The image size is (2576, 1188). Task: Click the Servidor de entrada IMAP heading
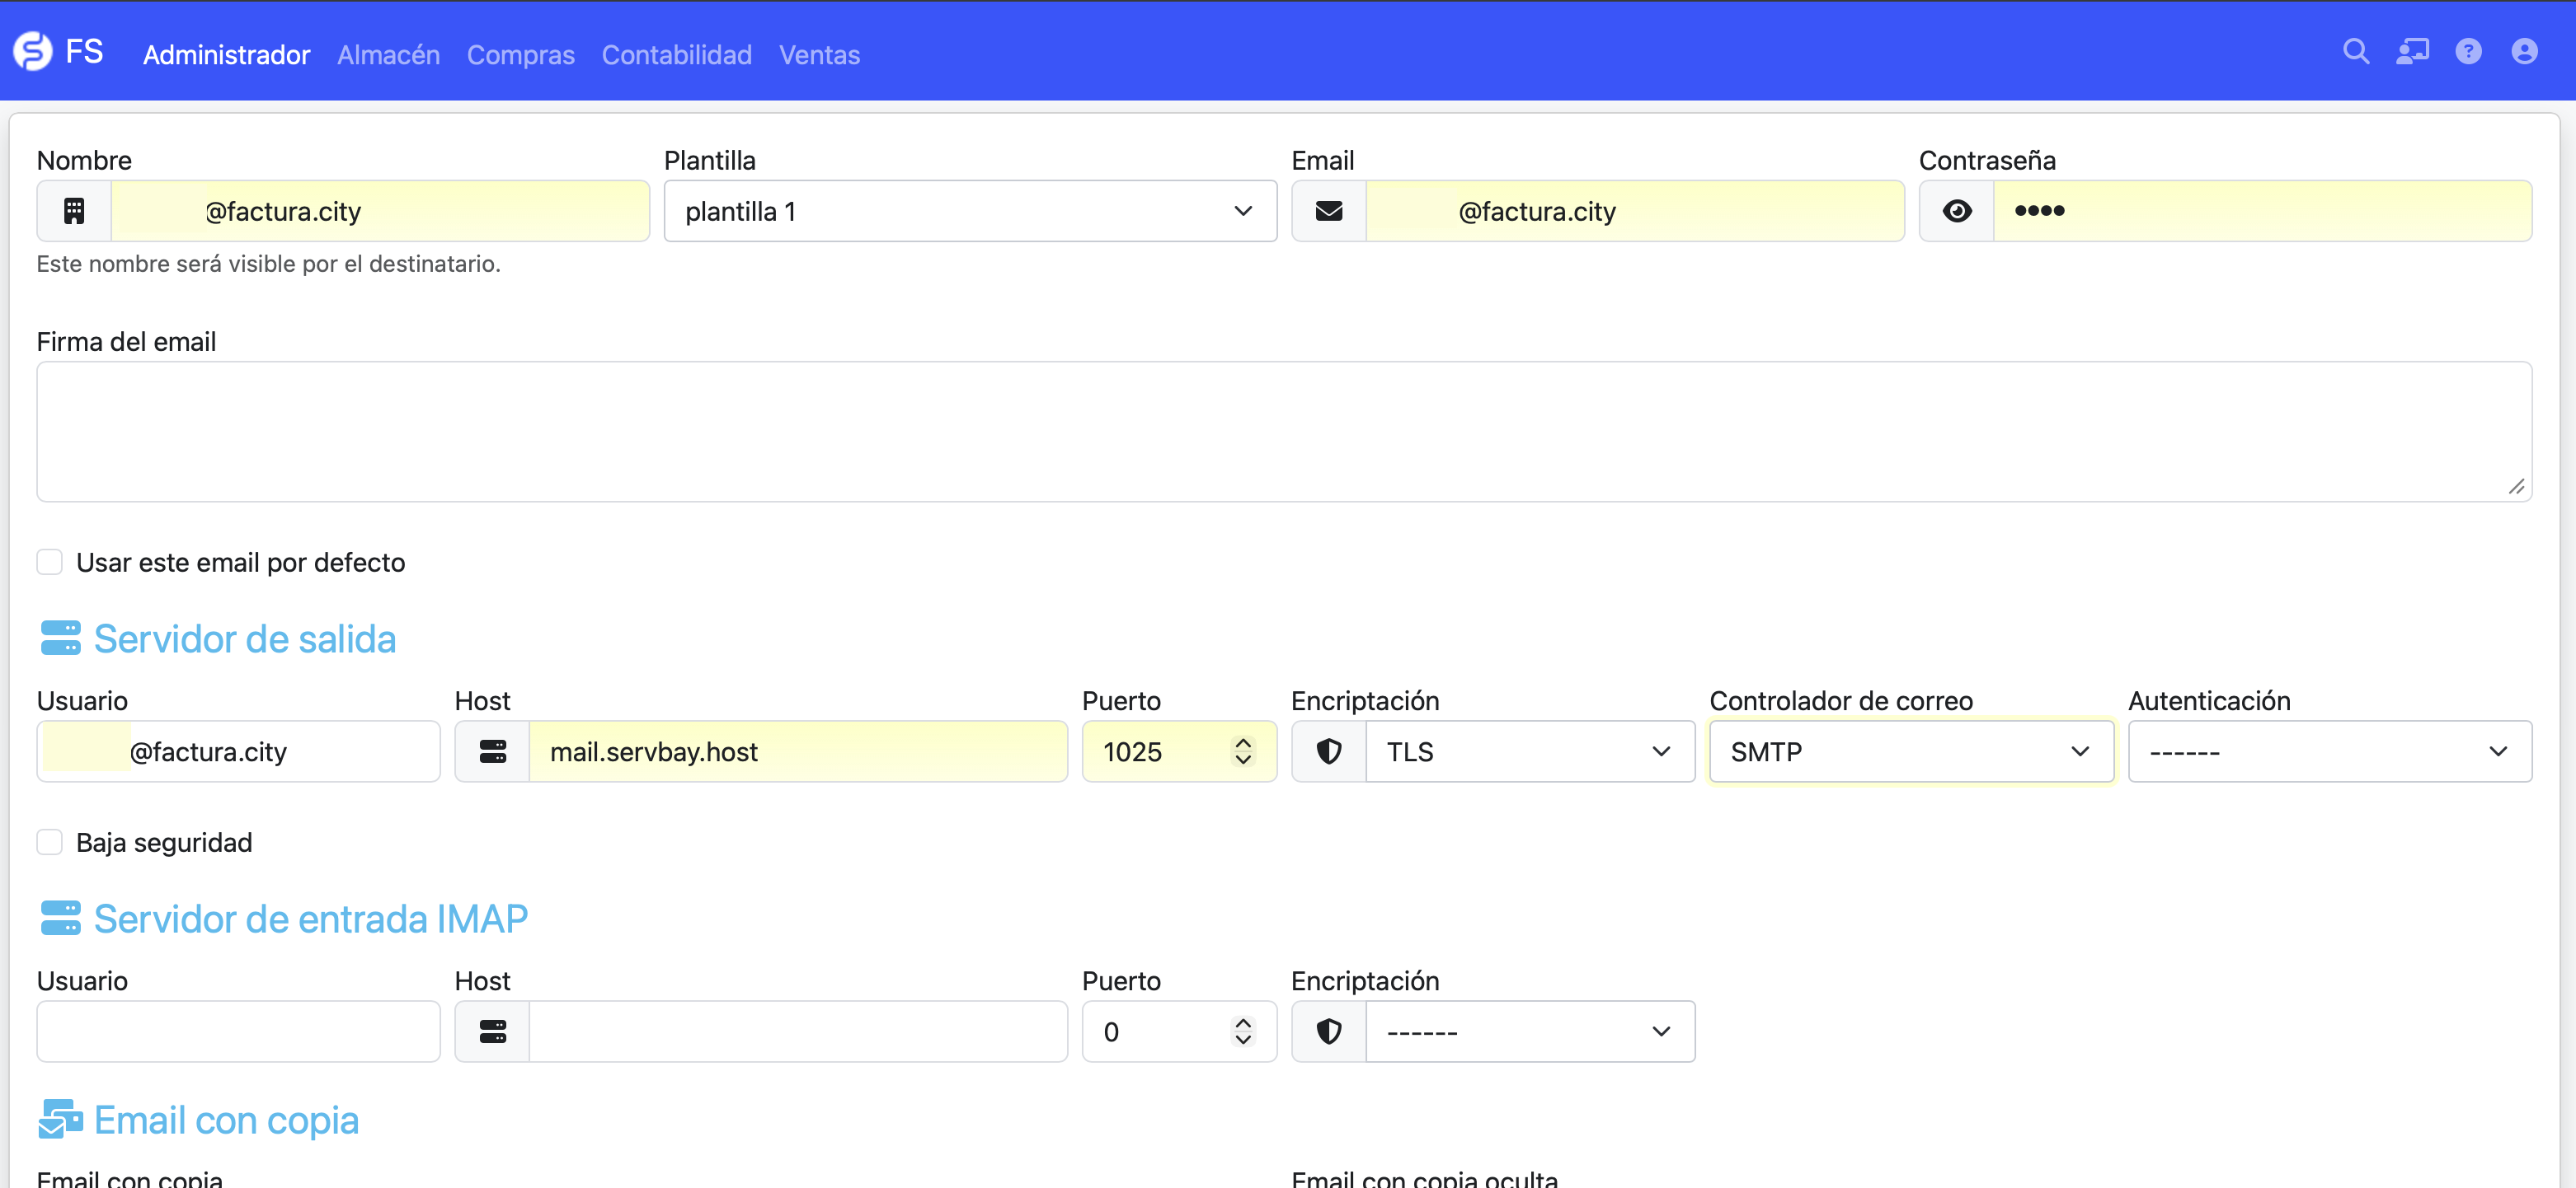click(311, 919)
